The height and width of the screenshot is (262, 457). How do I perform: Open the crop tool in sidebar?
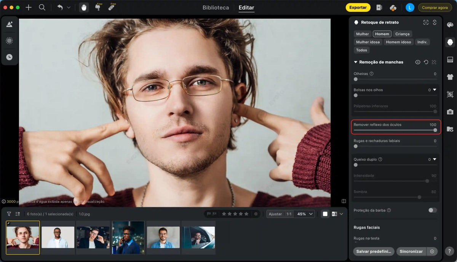(450, 94)
